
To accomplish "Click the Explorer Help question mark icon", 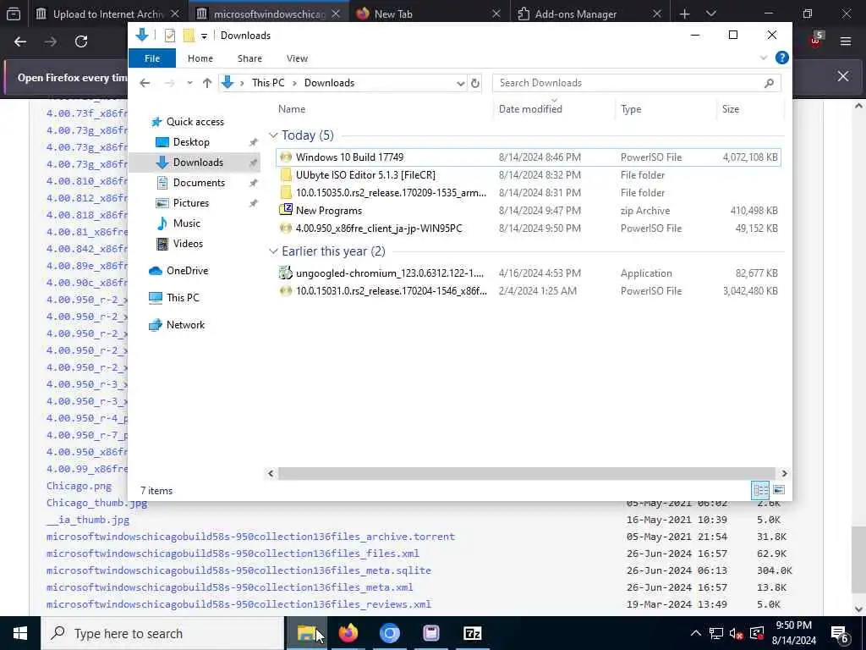I will (x=781, y=58).
